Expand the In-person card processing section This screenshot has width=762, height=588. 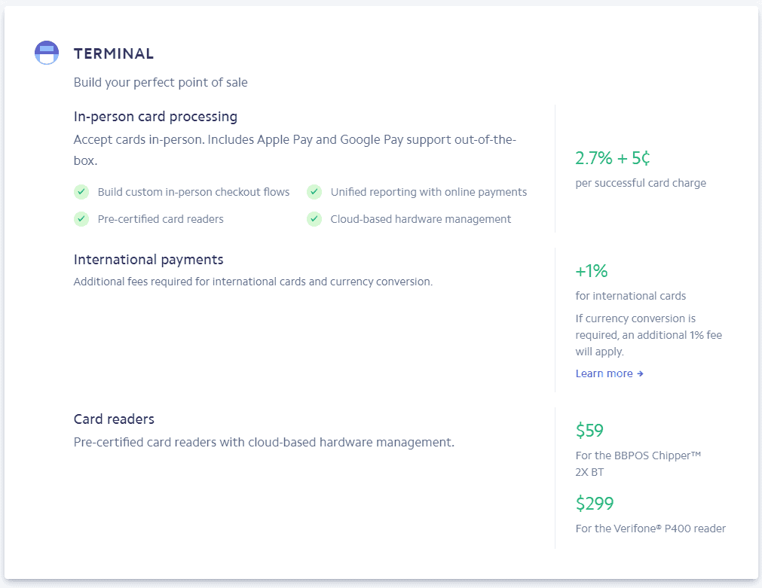[x=155, y=117]
